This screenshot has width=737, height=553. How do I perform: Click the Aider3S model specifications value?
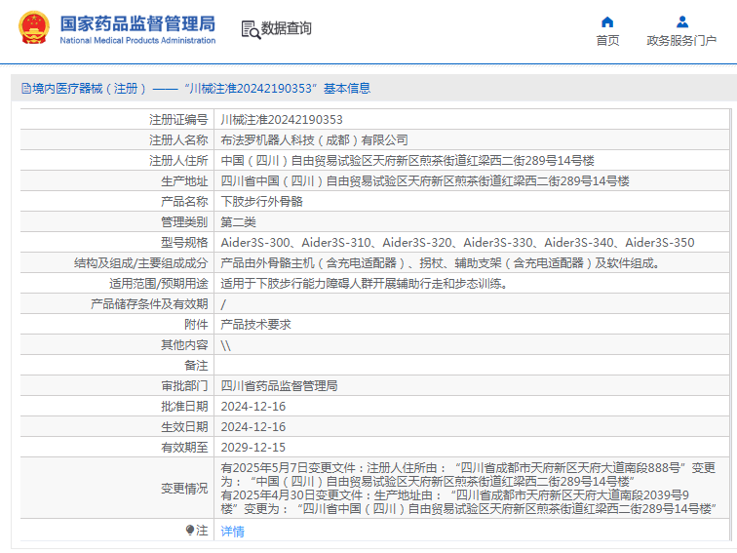coord(457,243)
